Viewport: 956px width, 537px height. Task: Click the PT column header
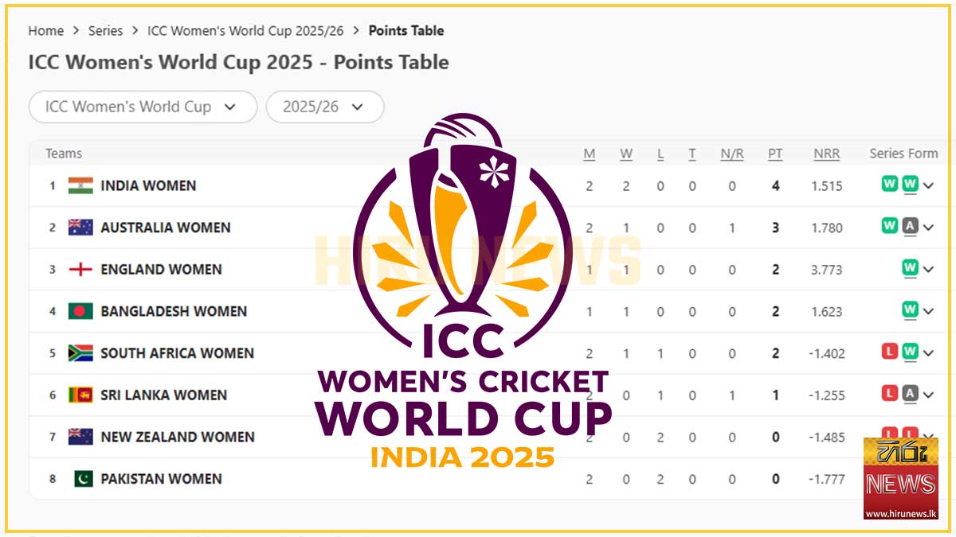coord(775,154)
